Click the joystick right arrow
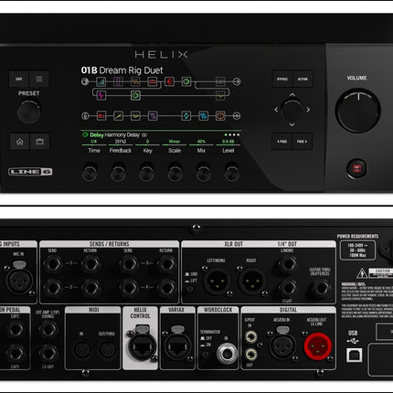The image size is (393, 393). (x=308, y=110)
